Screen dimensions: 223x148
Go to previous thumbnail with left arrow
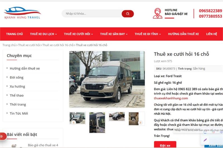[74, 122]
